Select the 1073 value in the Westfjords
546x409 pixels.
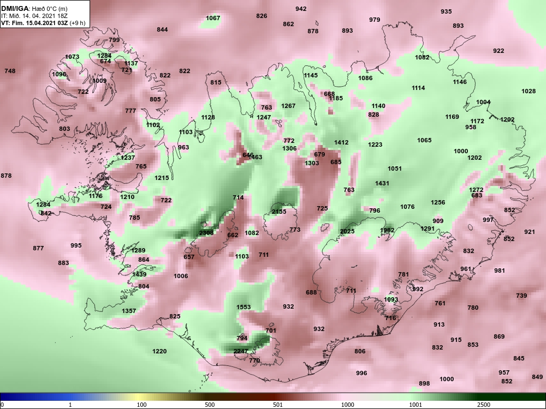pyautogui.click(x=72, y=57)
